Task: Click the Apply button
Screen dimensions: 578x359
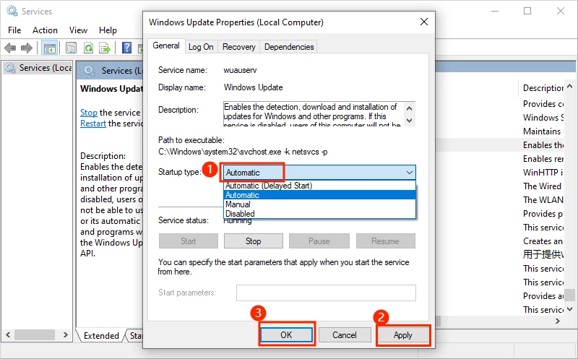Action: click(x=402, y=334)
